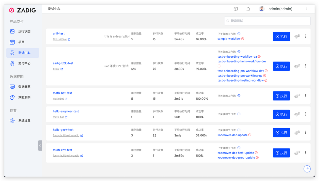Click the ZADIG logo
The width and height of the screenshot is (319, 181).
(22, 10)
